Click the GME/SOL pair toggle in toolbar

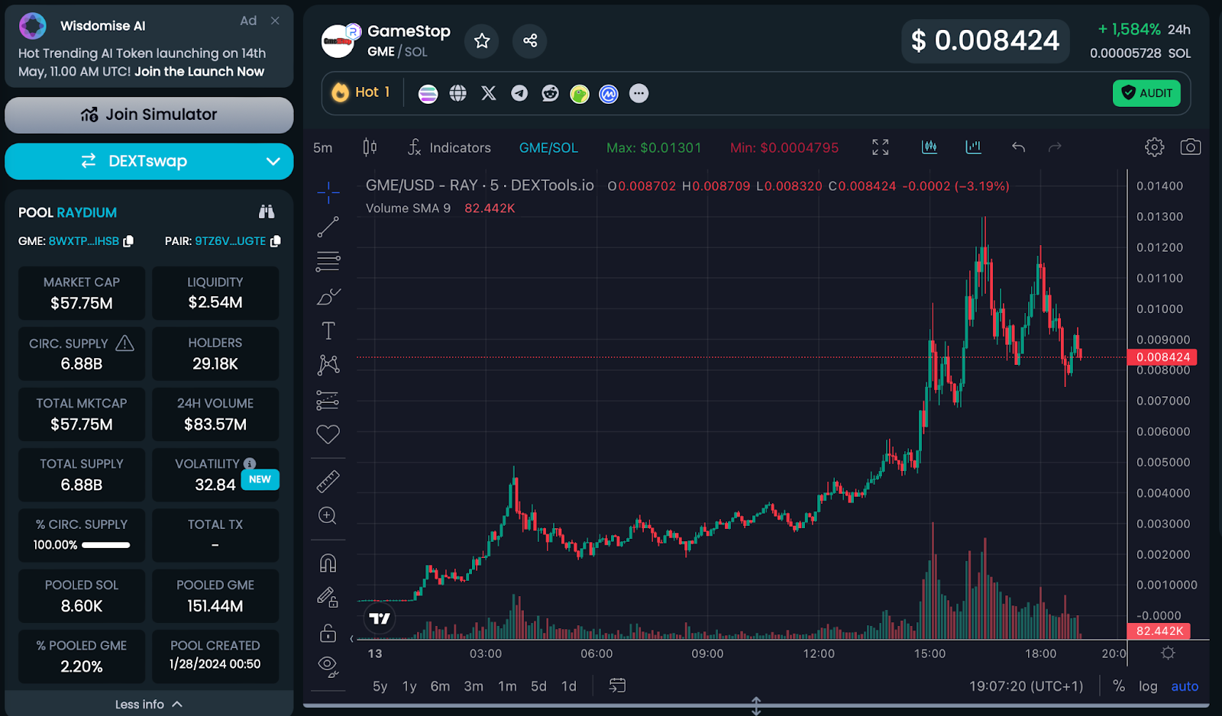[548, 148]
